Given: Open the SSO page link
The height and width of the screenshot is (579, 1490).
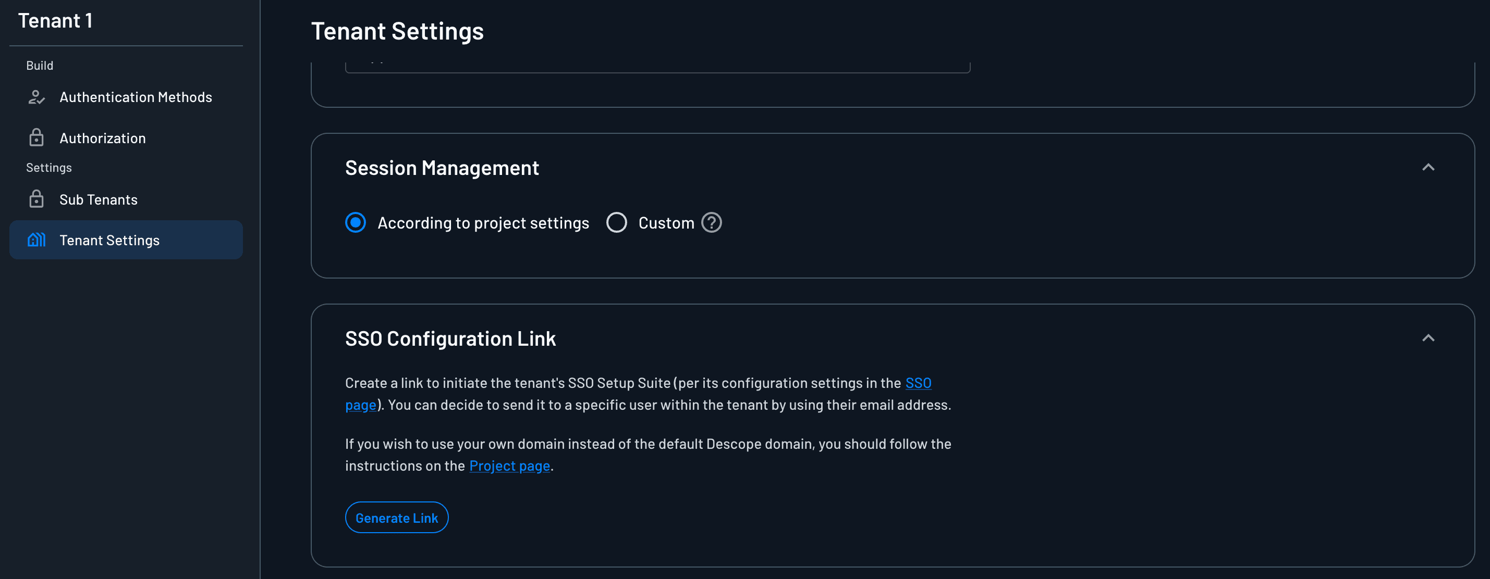Looking at the screenshot, I should coord(918,383).
